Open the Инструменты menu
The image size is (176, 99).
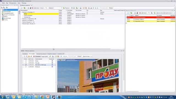pos(13,3)
